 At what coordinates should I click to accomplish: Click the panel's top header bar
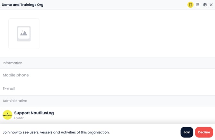[112, 5]
